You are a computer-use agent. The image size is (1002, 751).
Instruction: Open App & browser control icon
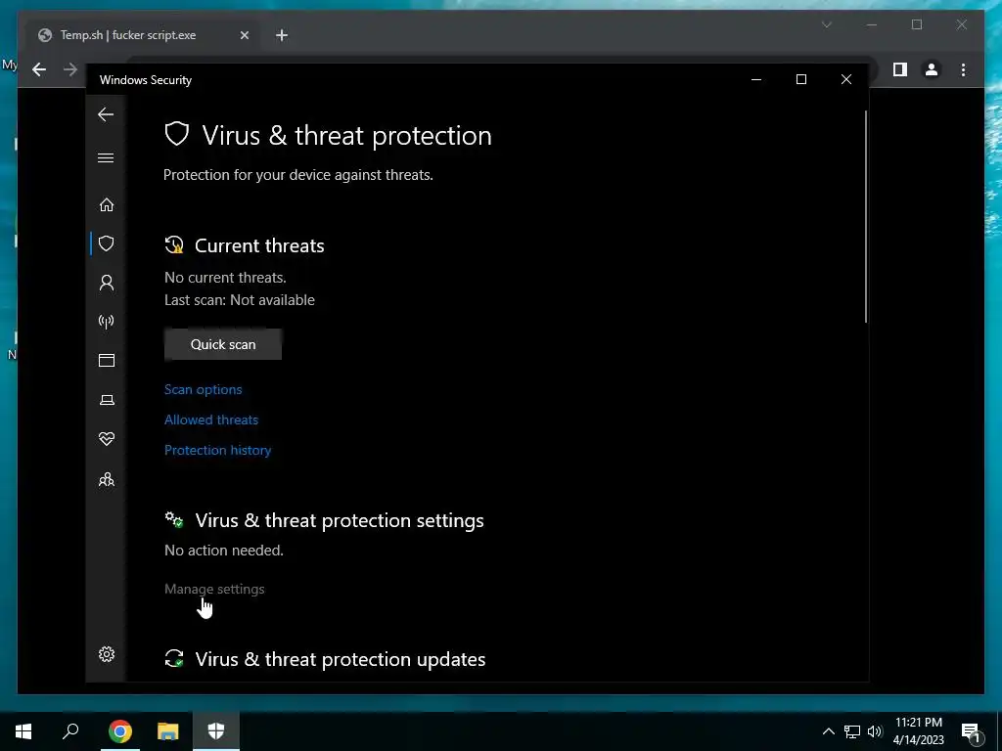tap(106, 360)
